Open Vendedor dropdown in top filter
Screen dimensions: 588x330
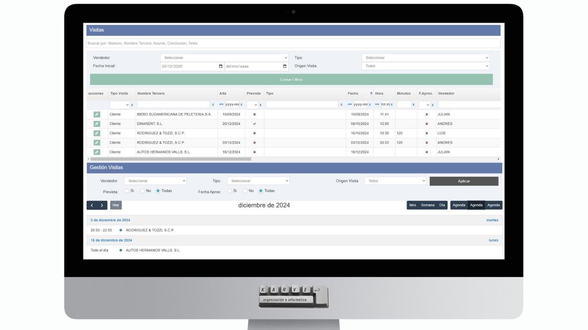[224, 58]
